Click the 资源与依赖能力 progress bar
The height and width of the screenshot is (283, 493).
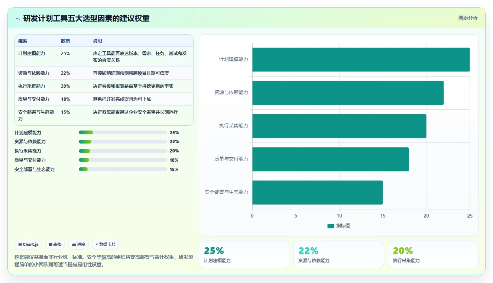pyautogui.click(x=123, y=142)
